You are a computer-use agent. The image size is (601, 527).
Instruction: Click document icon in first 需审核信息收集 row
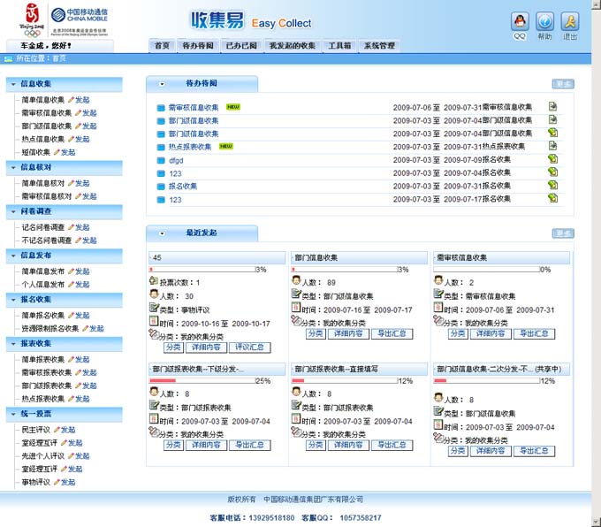552,107
